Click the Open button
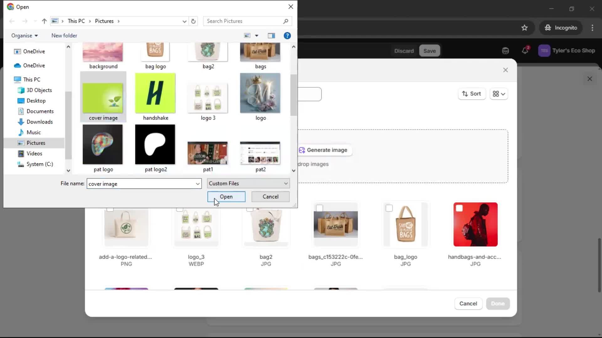This screenshot has width=602, height=338. pos(226,197)
